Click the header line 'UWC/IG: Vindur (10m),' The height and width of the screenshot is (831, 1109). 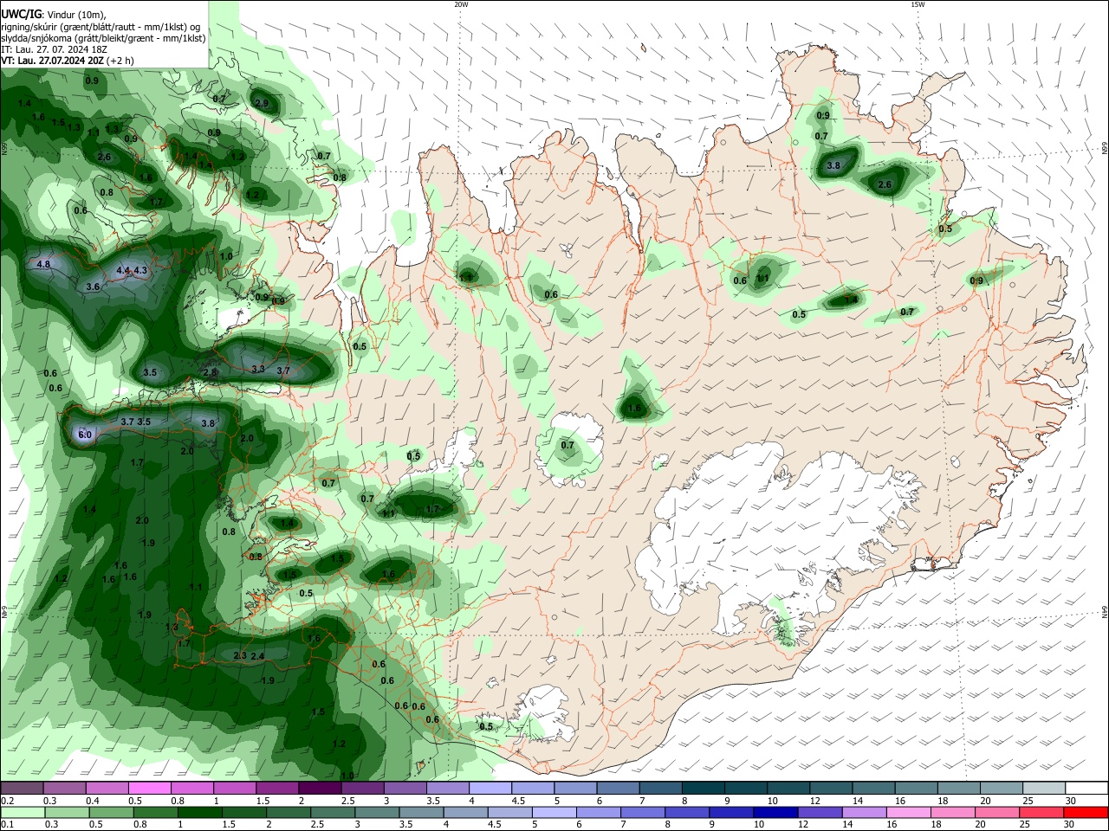tap(53, 15)
